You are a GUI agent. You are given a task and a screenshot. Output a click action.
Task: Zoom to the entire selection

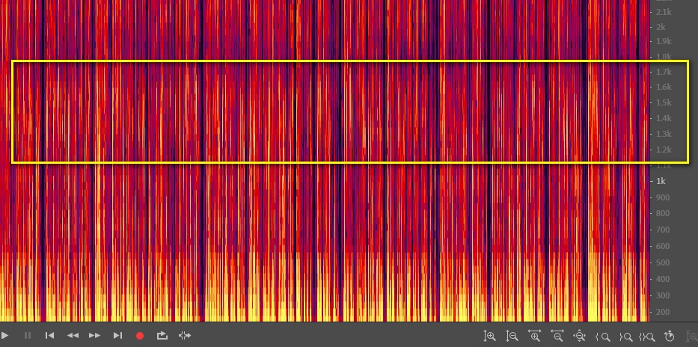647,337
